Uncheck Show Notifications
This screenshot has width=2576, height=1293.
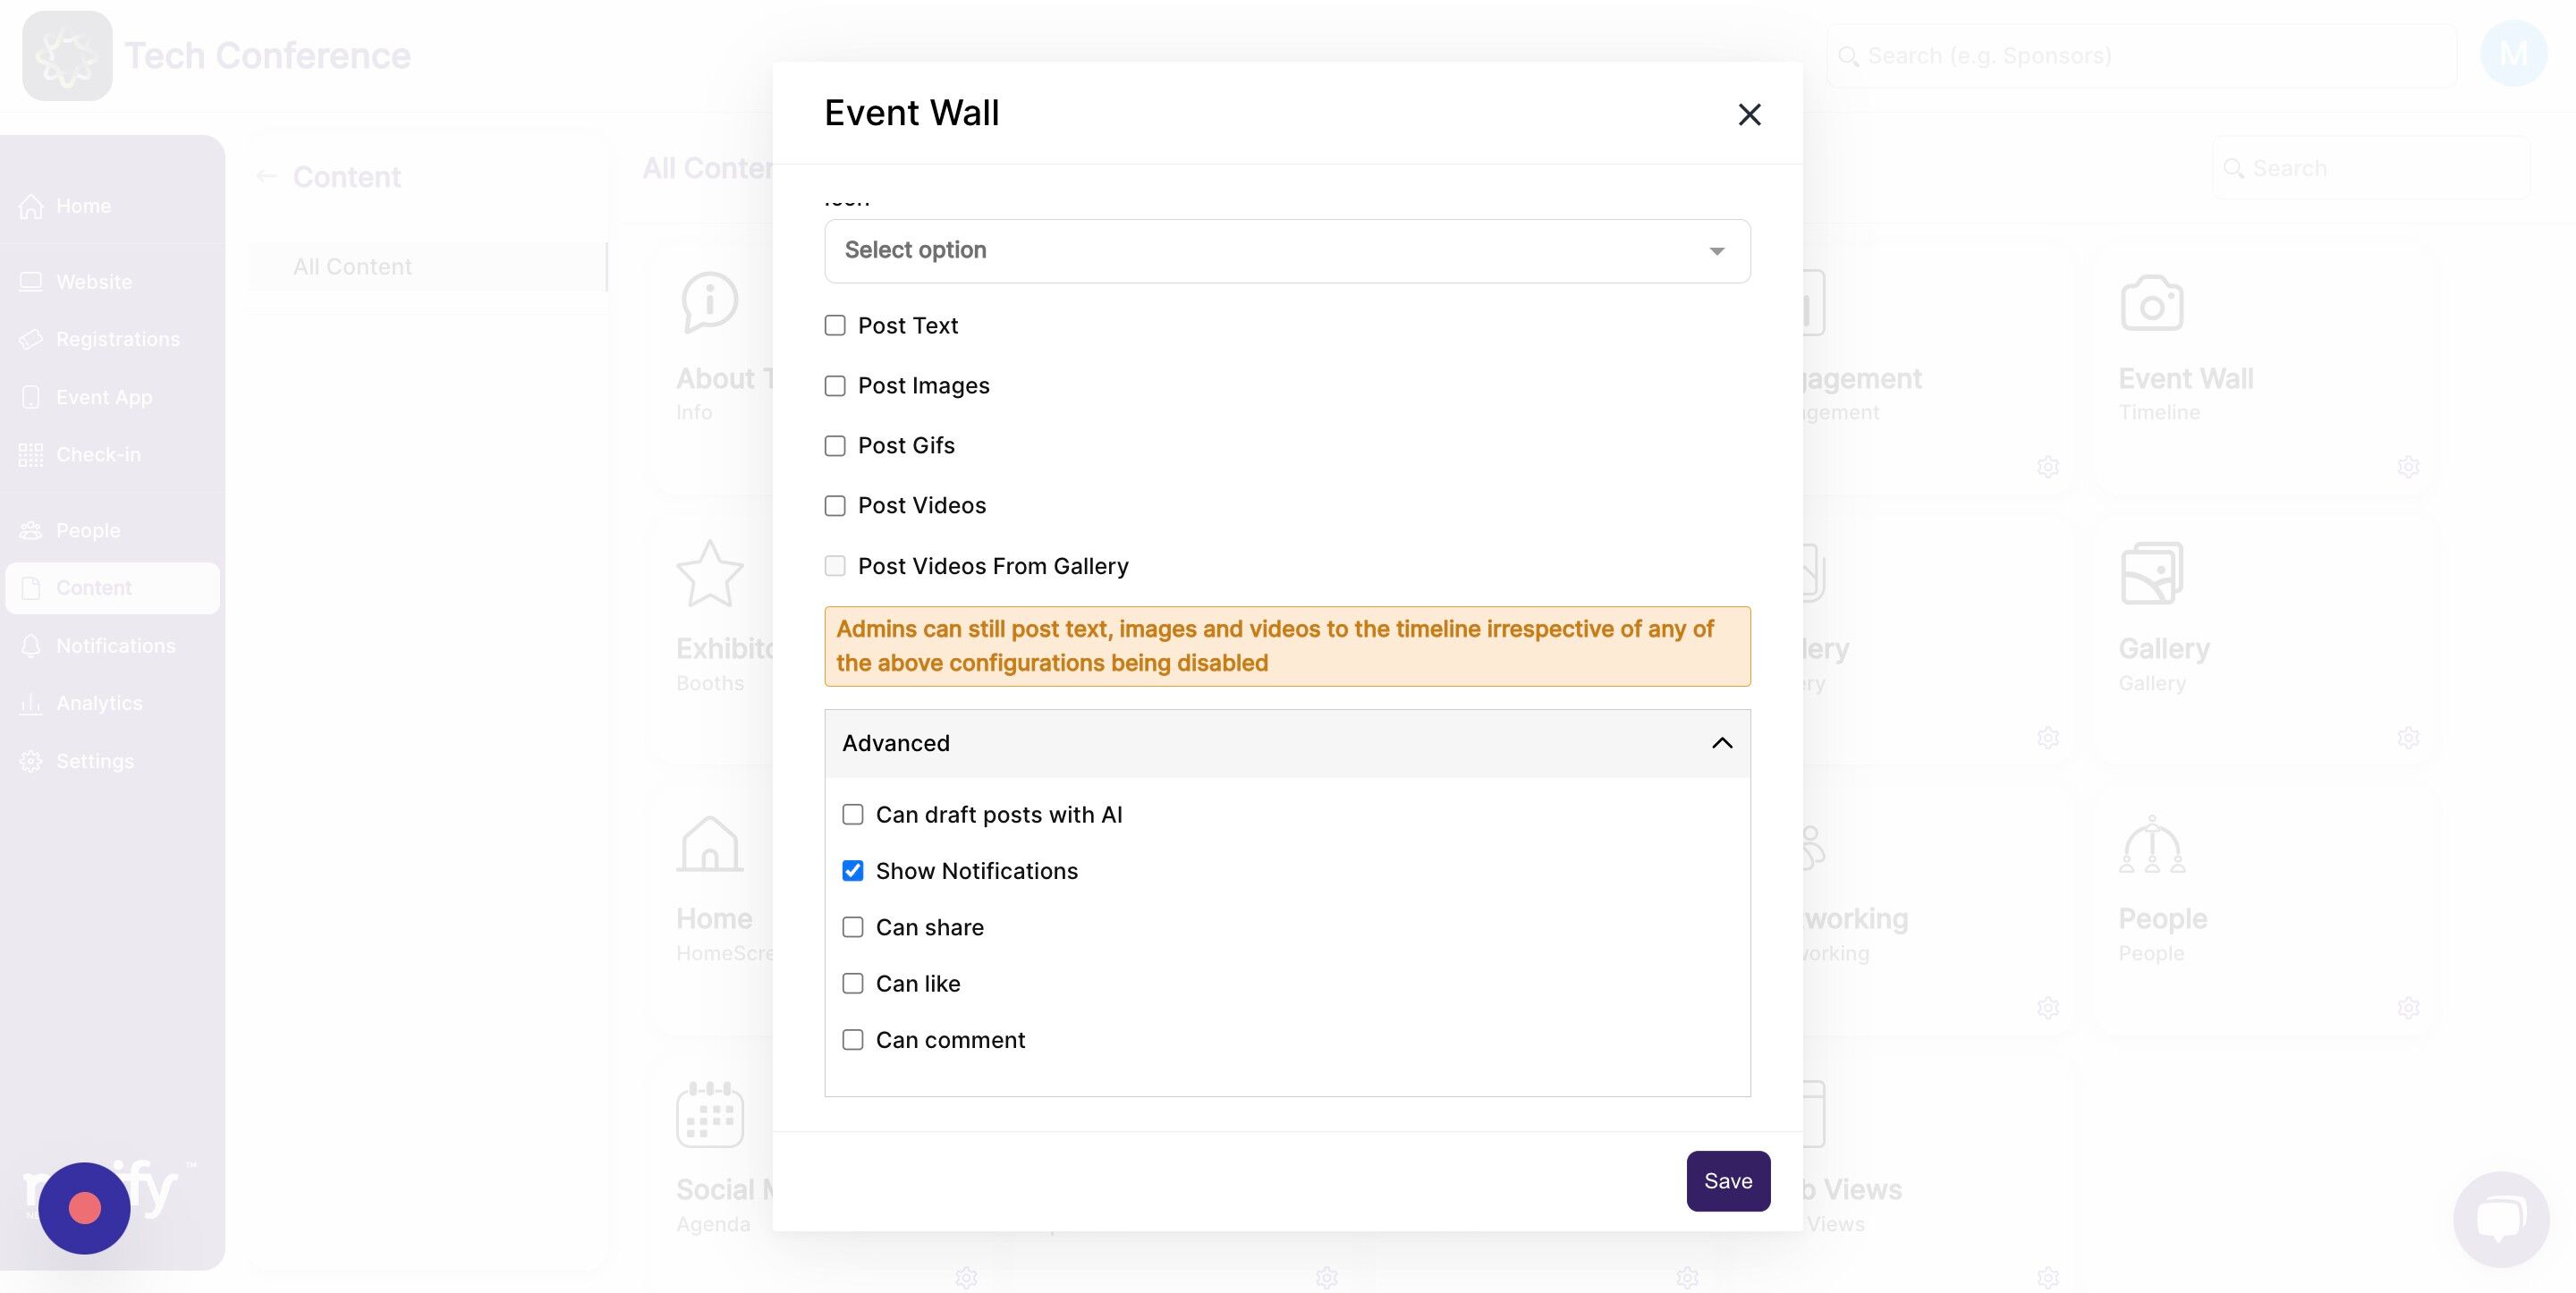[x=853, y=871]
